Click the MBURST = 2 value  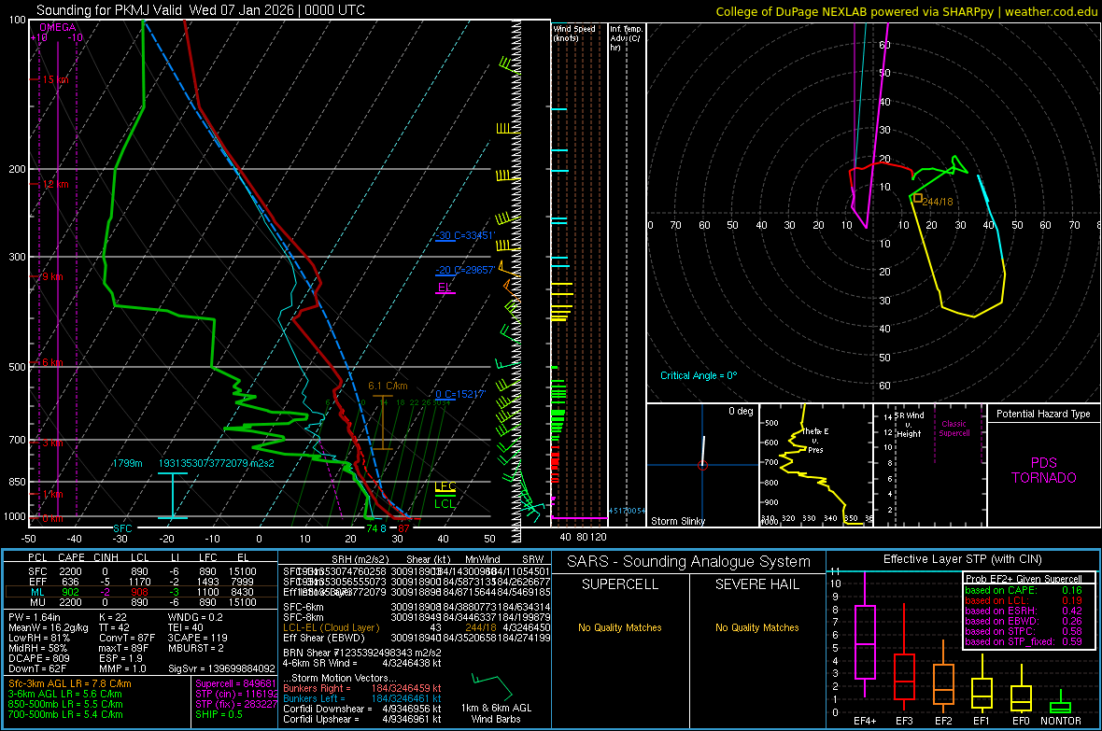(195, 648)
